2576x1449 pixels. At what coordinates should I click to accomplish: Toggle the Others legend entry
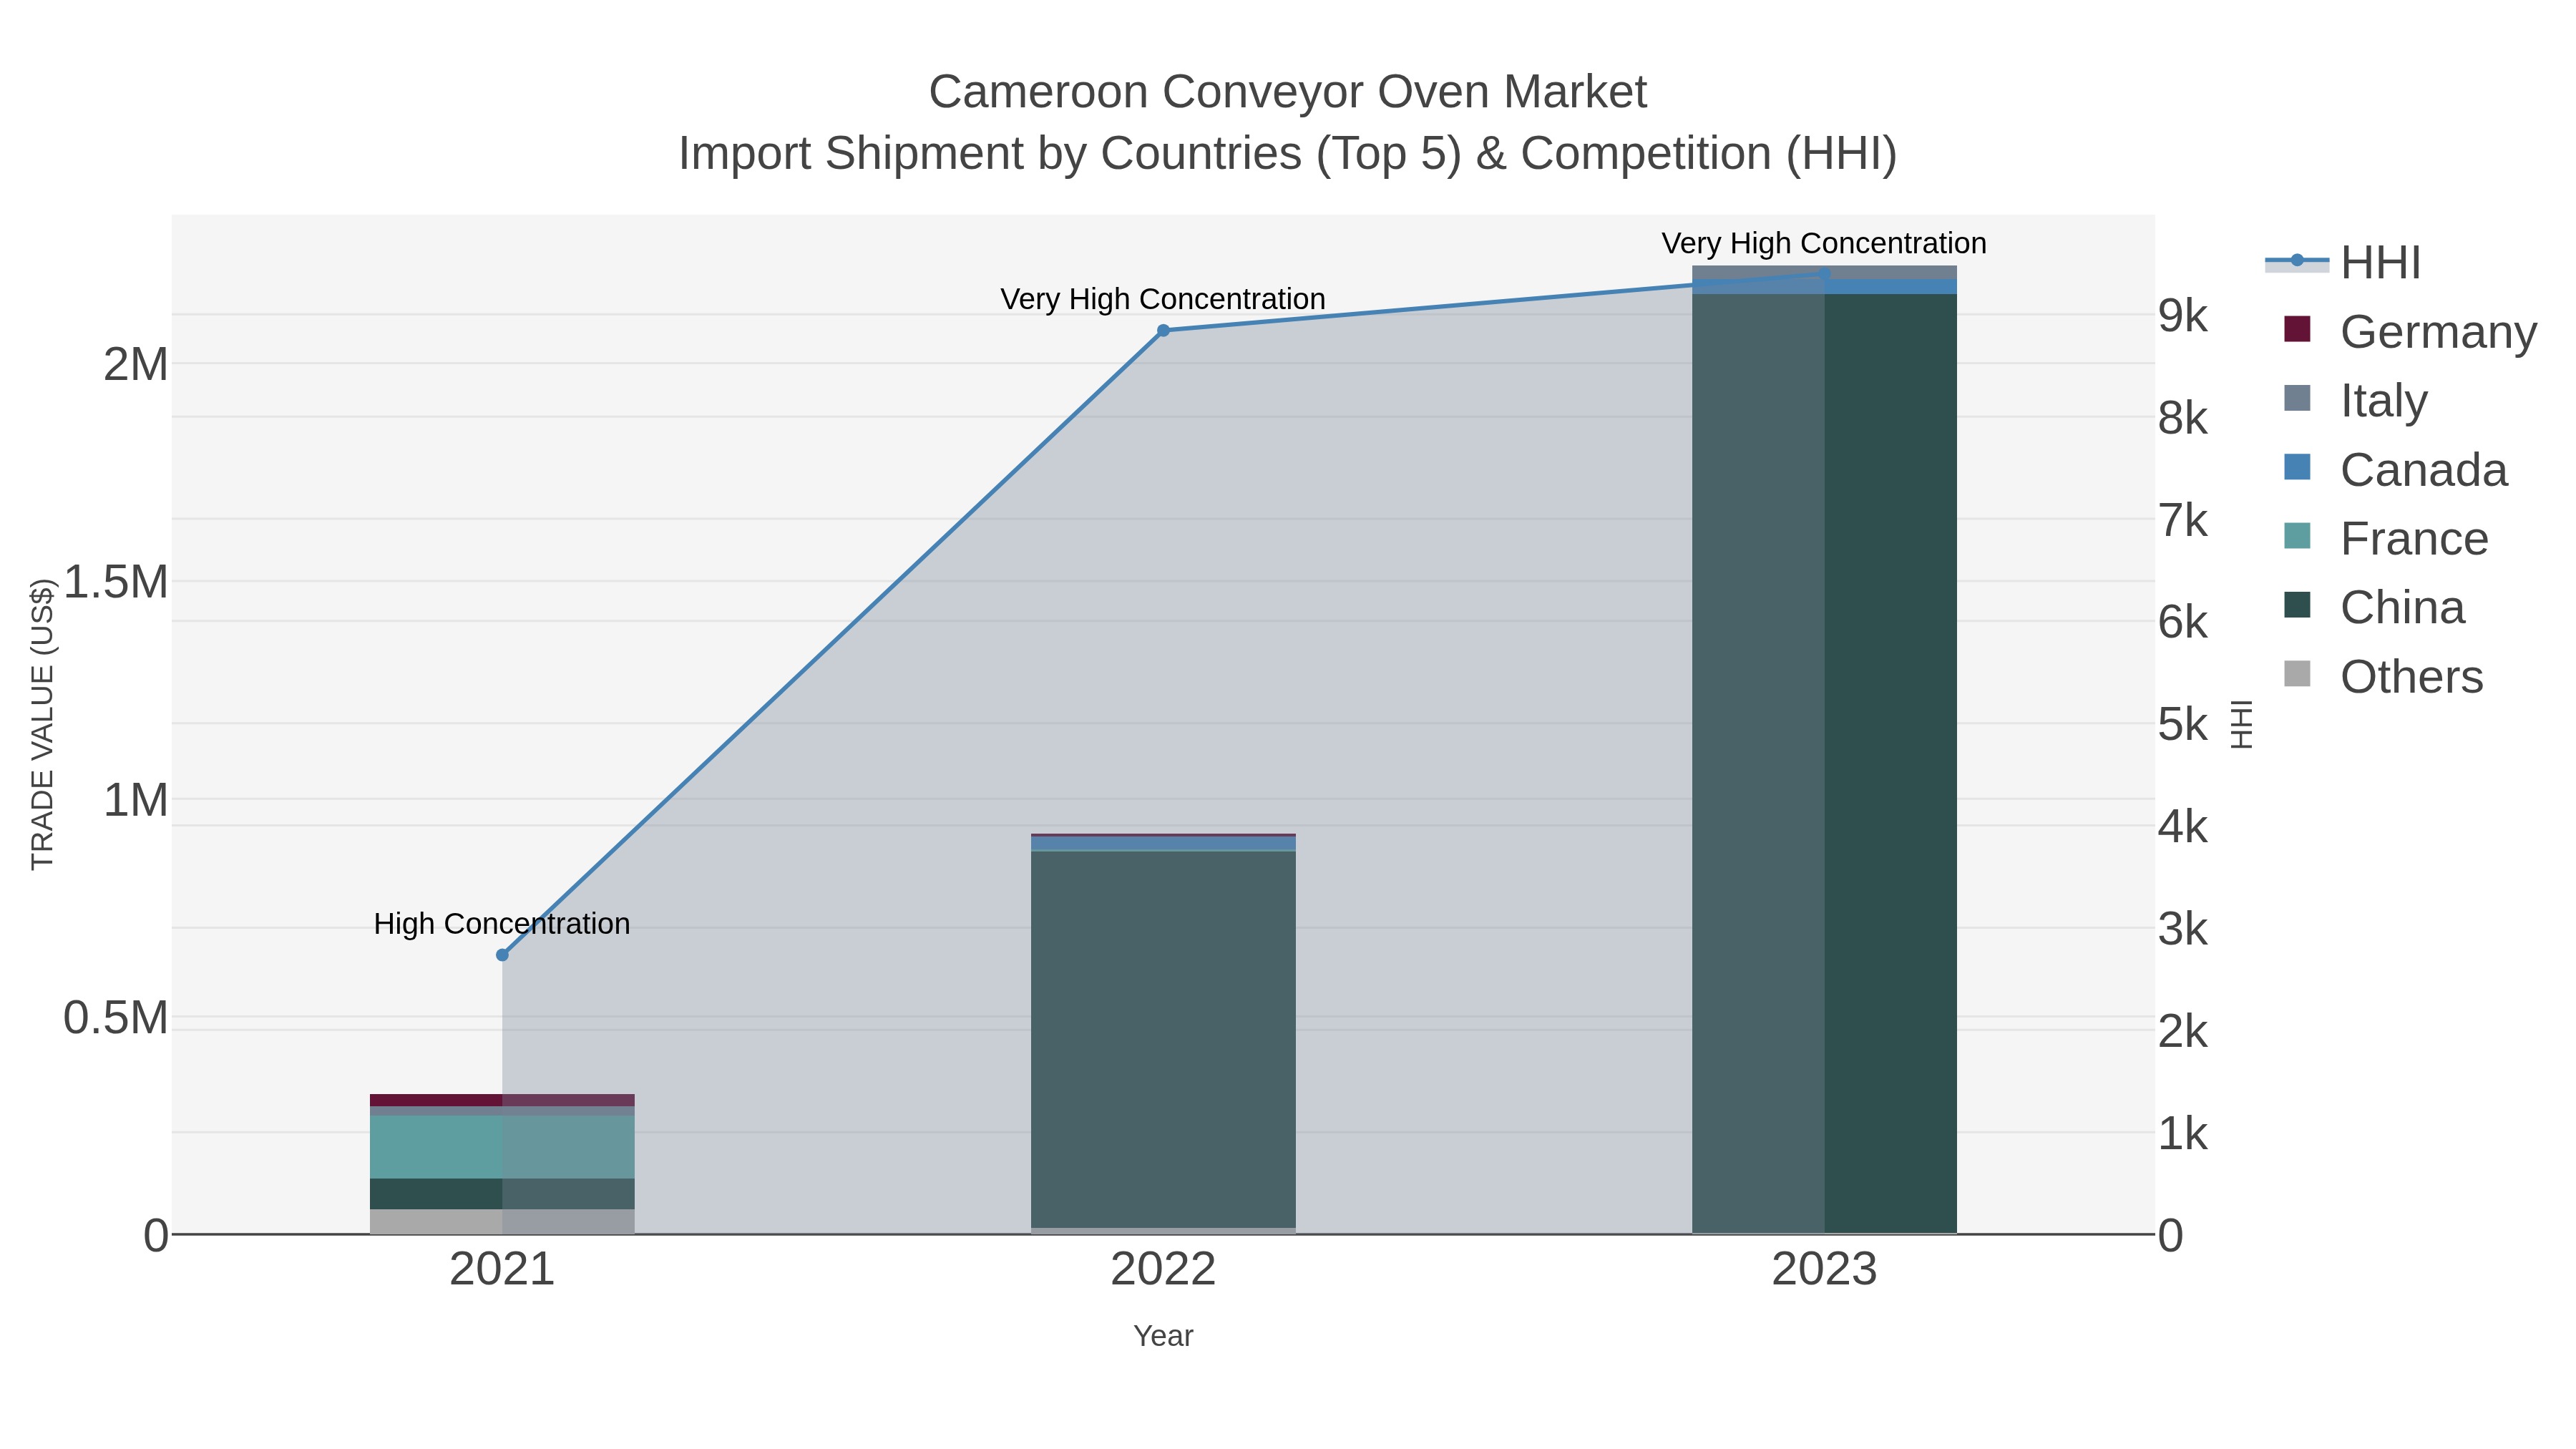click(2383, 676)
